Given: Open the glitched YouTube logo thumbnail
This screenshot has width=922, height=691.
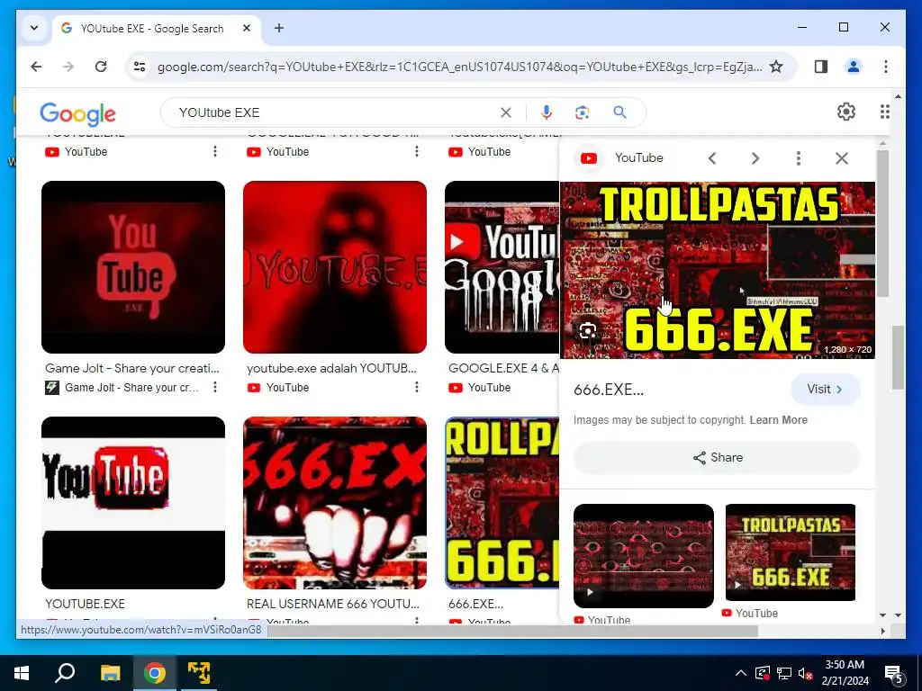Looking at the screenshot, I should point(133,502).
